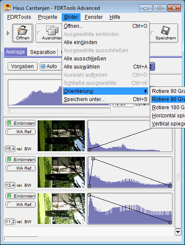Open the Orientierung submenu
This screenshot has height=245, width=185.
[105, 91]
